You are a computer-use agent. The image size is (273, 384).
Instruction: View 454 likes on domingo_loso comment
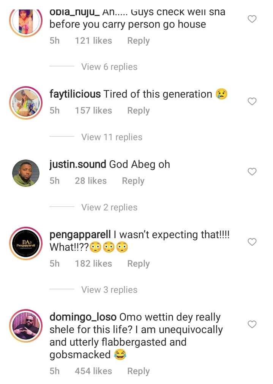(93, 371)
